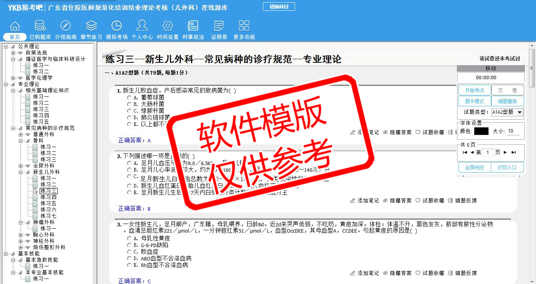The height and width of the screenshot is (284, 536).
Task: Choose option E radio in question 2
Action: point(129,193)
